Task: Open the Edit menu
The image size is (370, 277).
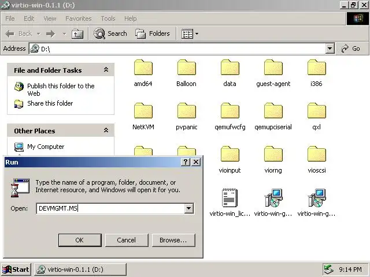Action: [x=29, y=18]
